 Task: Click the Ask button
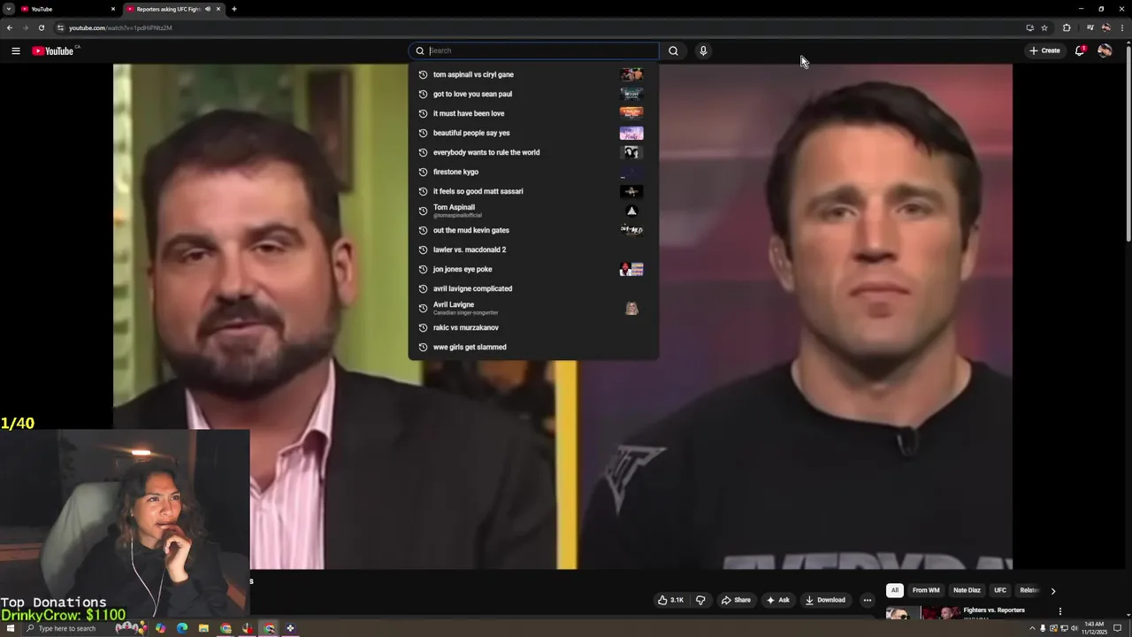(778, 600)
